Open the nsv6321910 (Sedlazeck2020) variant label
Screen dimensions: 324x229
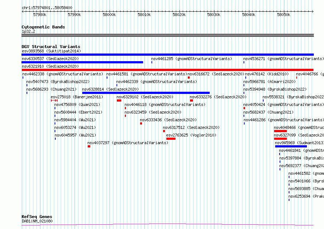(x=50, y=66)
